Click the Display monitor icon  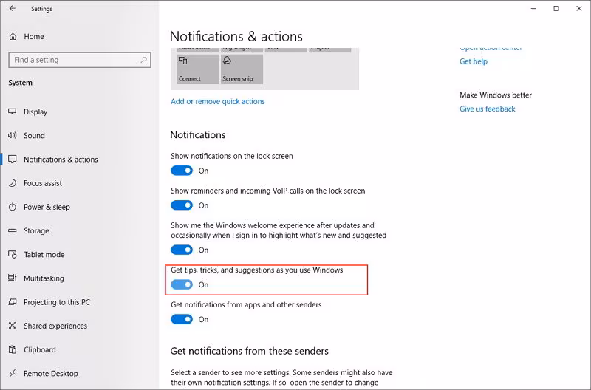(x=12, y=112)
